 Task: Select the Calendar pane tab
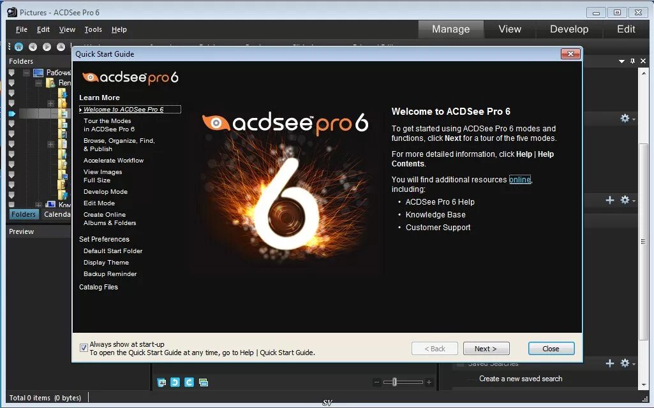coord(57,214)
